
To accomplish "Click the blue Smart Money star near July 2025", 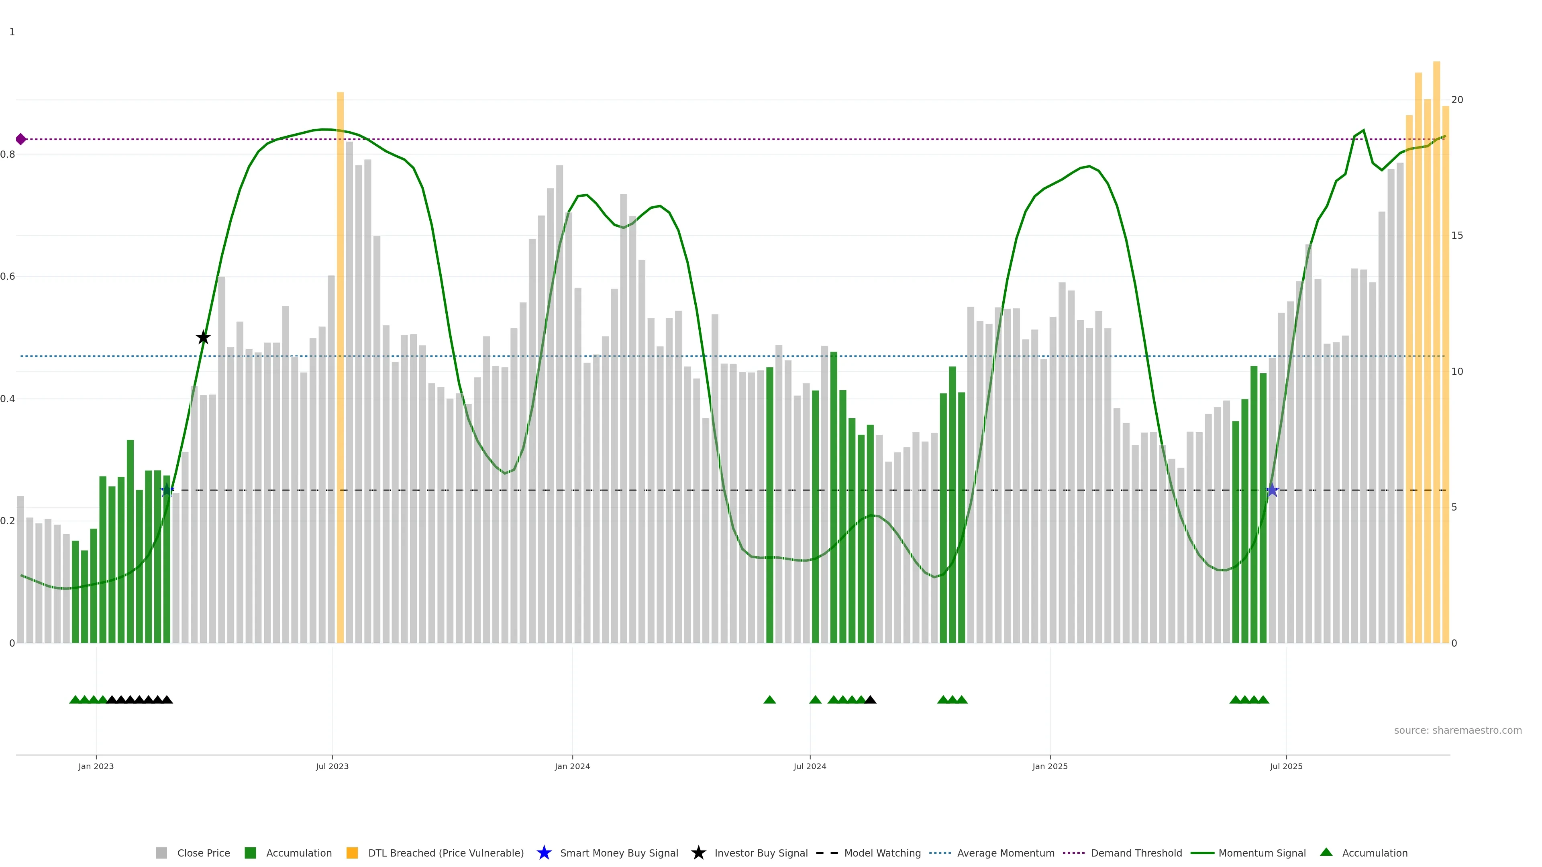I will click(x=1273, y=490).
